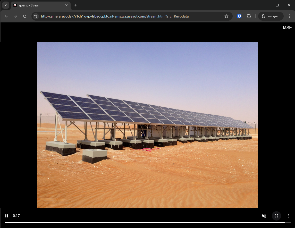The height and width of the screenshot is (228, 295).
Task: Select the go2rtc - Stream tab
Action: point(39,5)
